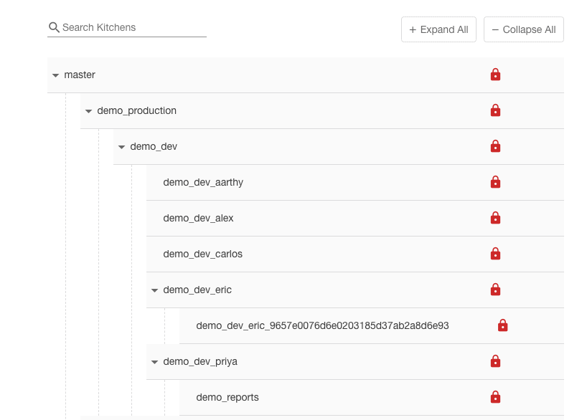This screenshot has width=582, height=420.
Task: Click the lock icon for master
Action: tap(495, 75)
